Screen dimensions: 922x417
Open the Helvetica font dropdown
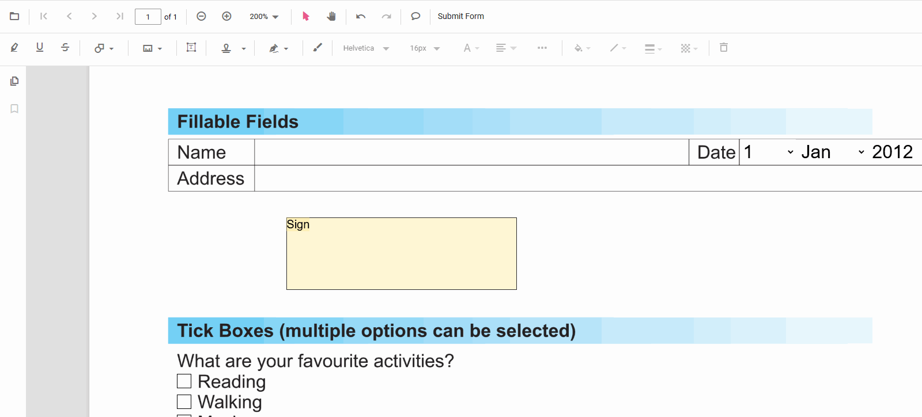[365, 48]
